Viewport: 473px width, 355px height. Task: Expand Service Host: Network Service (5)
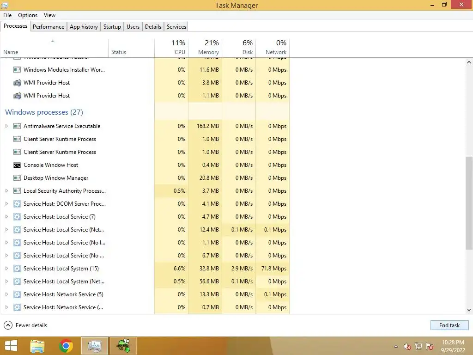(x=6, y=294)
